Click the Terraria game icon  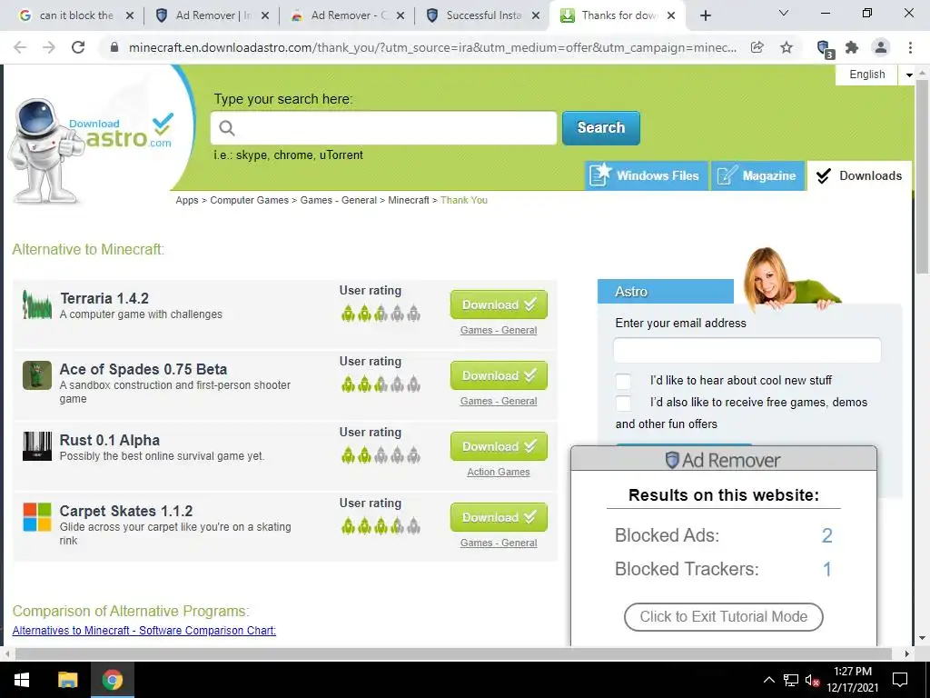click(x=36, y=304)
